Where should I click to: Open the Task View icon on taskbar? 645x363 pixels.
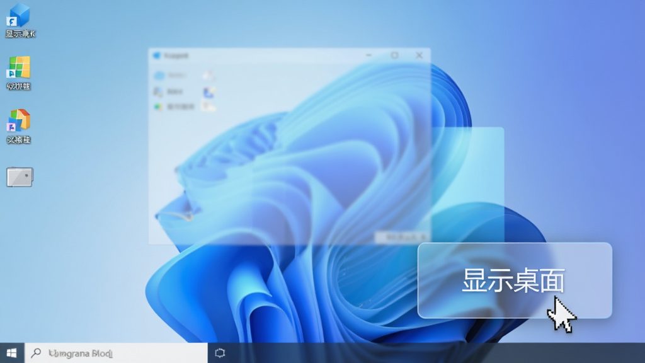tap(220, 353)
